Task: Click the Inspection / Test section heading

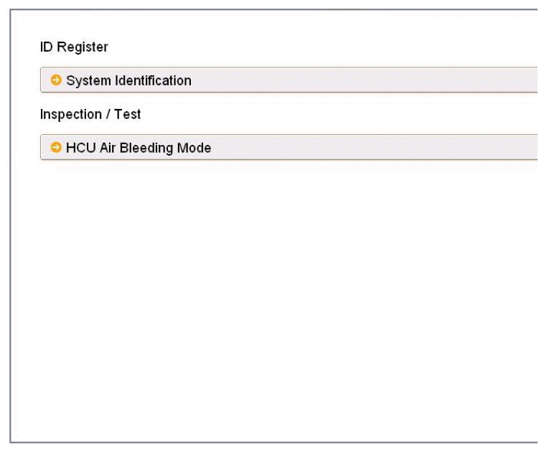Action: 90,114
